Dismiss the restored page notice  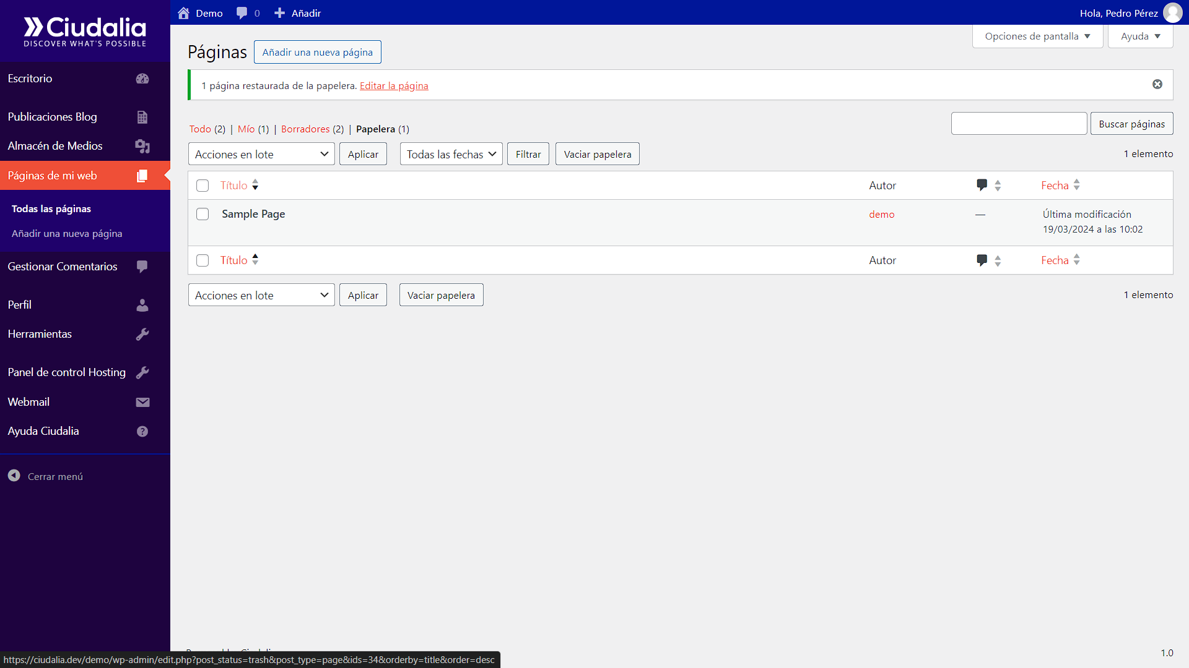[x=1157, y=84]
